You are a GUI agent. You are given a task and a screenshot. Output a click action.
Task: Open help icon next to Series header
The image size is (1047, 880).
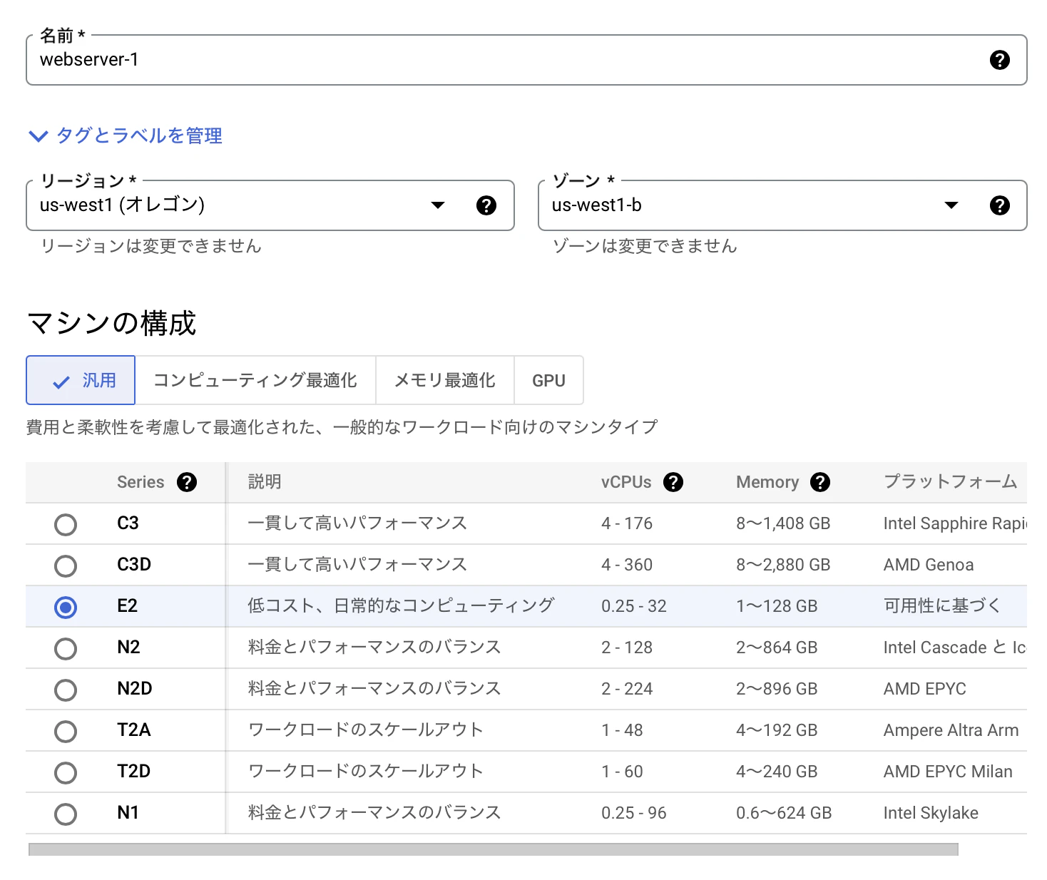(x=187, y=482)
